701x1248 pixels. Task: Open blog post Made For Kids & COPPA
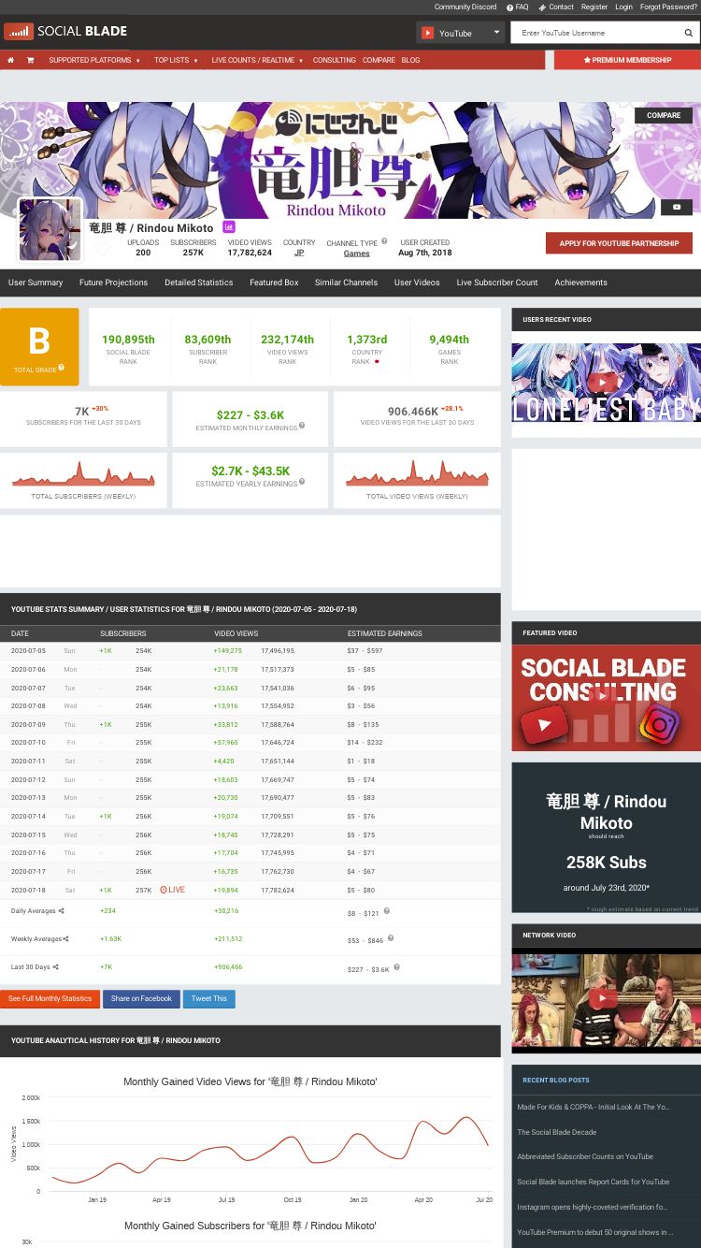(593, 1107)
